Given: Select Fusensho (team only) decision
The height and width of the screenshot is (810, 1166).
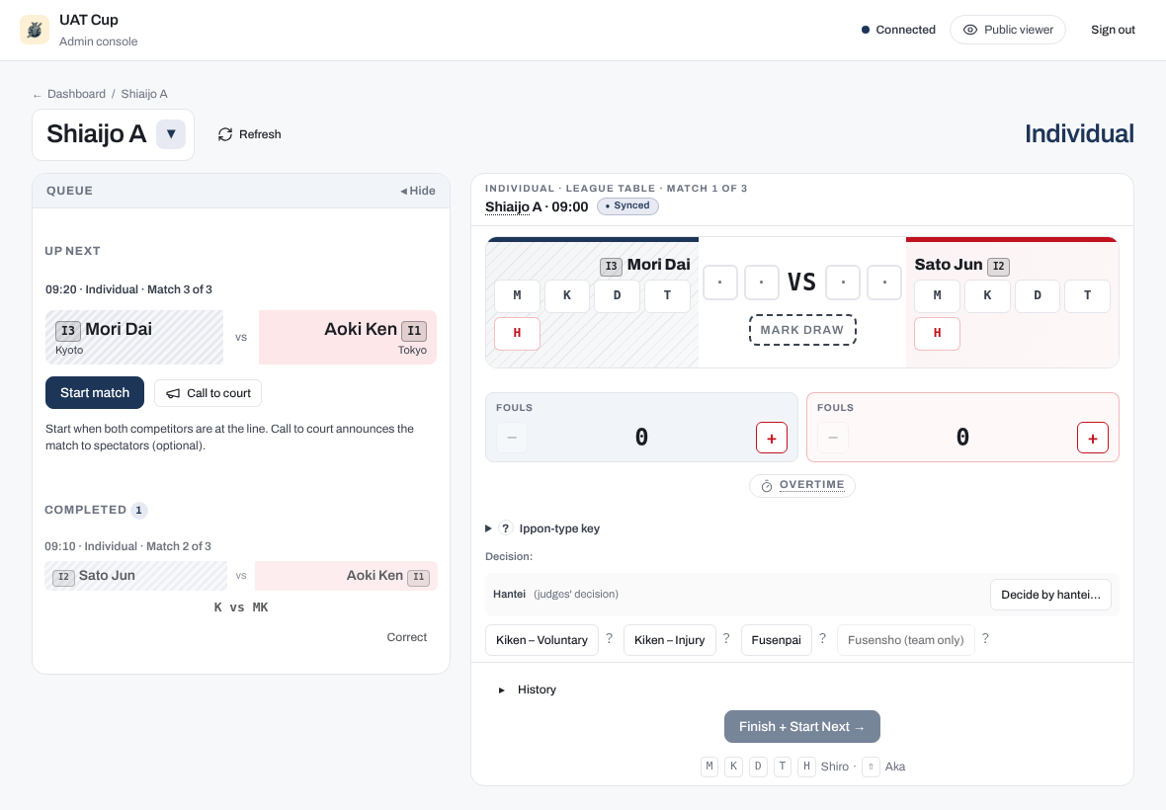Looking at the screenshot, I should coord(906,640).
